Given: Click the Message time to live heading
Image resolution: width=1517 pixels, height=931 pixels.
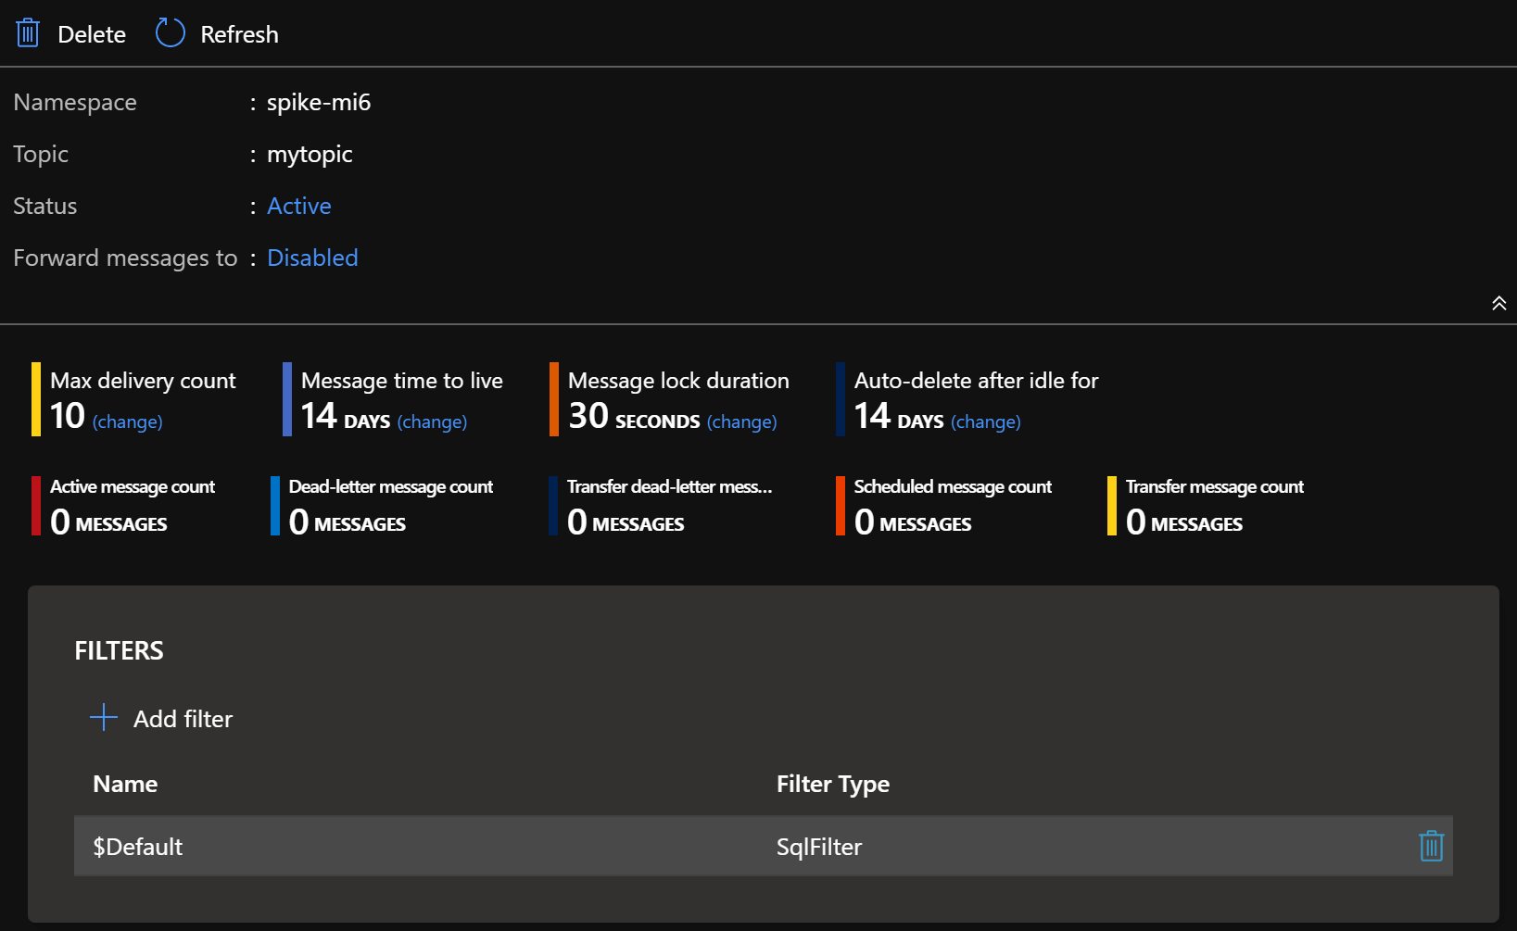Looking at the screenshot, I should pos(402,381).
